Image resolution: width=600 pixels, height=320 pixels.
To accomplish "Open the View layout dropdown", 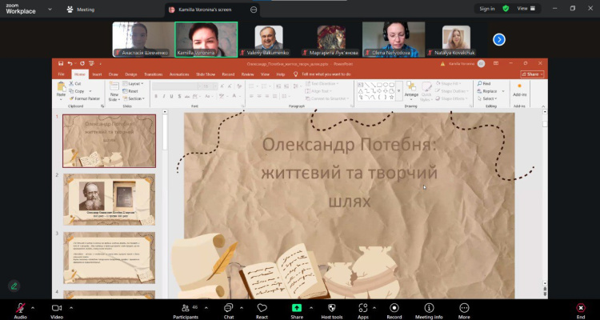I will coord(526,9).
